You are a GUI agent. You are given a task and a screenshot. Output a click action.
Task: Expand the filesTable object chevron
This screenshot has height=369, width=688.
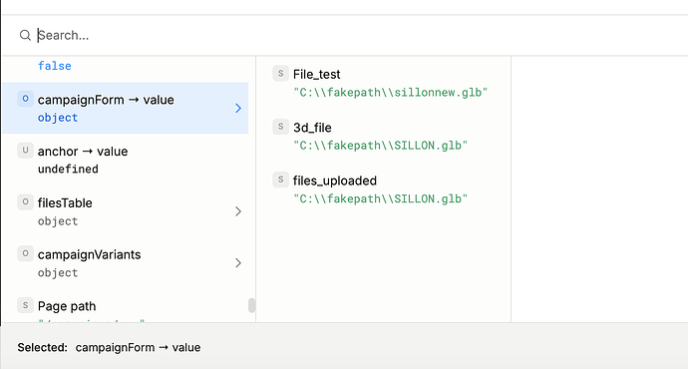click(238, 211)
